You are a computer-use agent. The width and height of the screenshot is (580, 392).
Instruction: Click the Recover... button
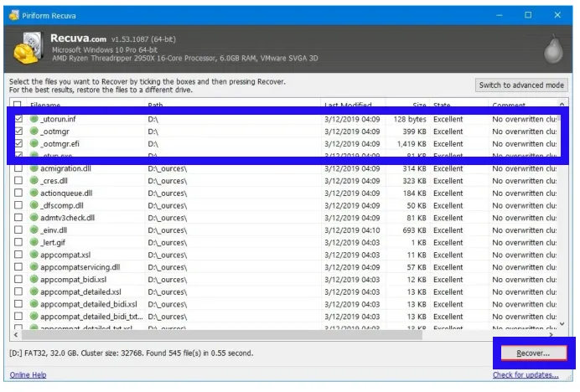click(533, 353)
